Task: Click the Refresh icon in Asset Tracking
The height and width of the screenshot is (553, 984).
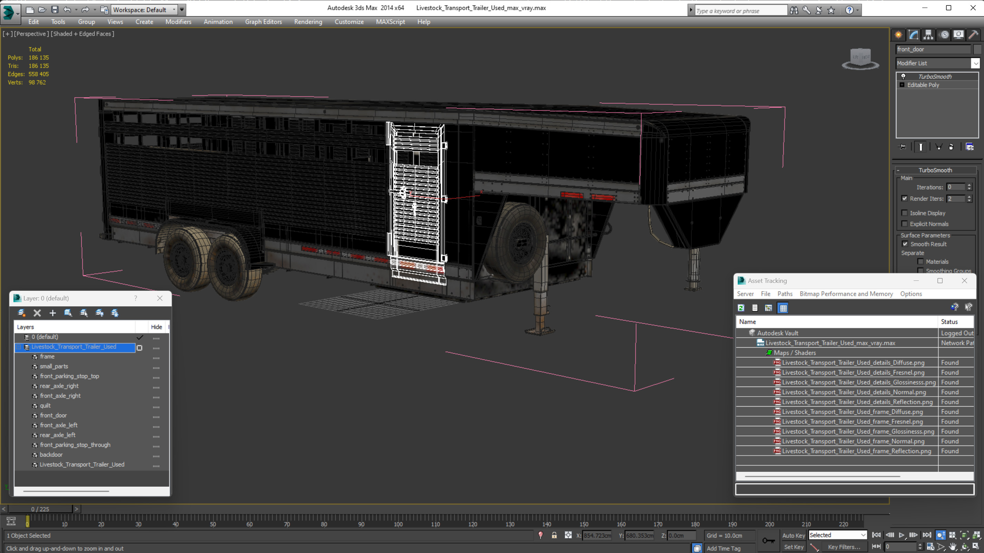Action: click(741, 308)
